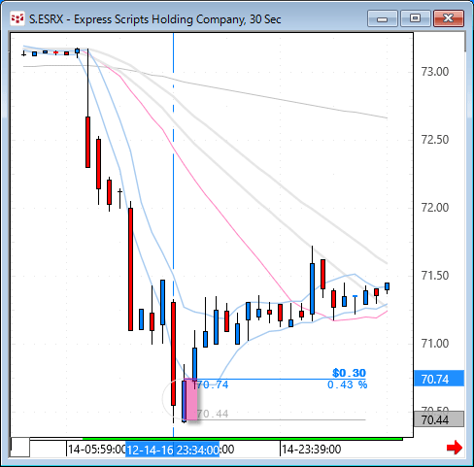The image size is (474, 467).
Task: Minimize the S.ESRX chart window
Action: 383,18
